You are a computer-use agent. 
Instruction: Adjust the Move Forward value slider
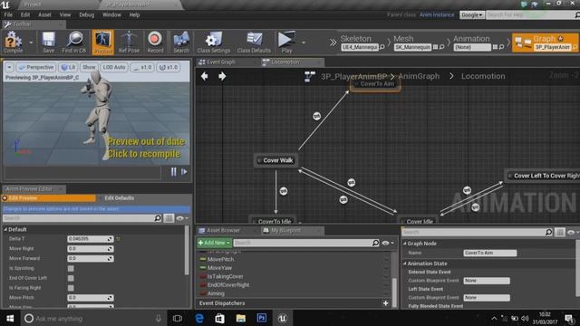point(91,258)
